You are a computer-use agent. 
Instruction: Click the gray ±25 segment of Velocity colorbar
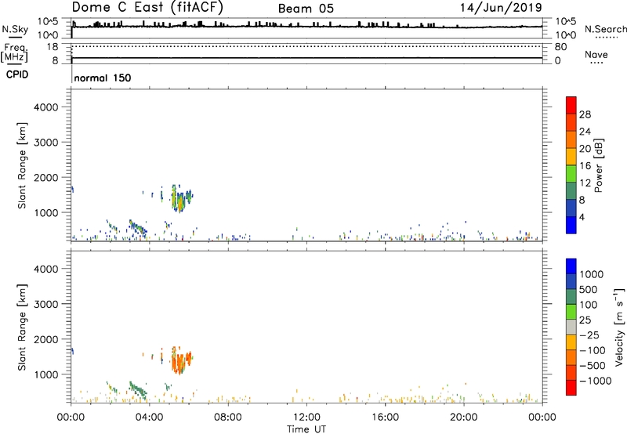[571, 327]
